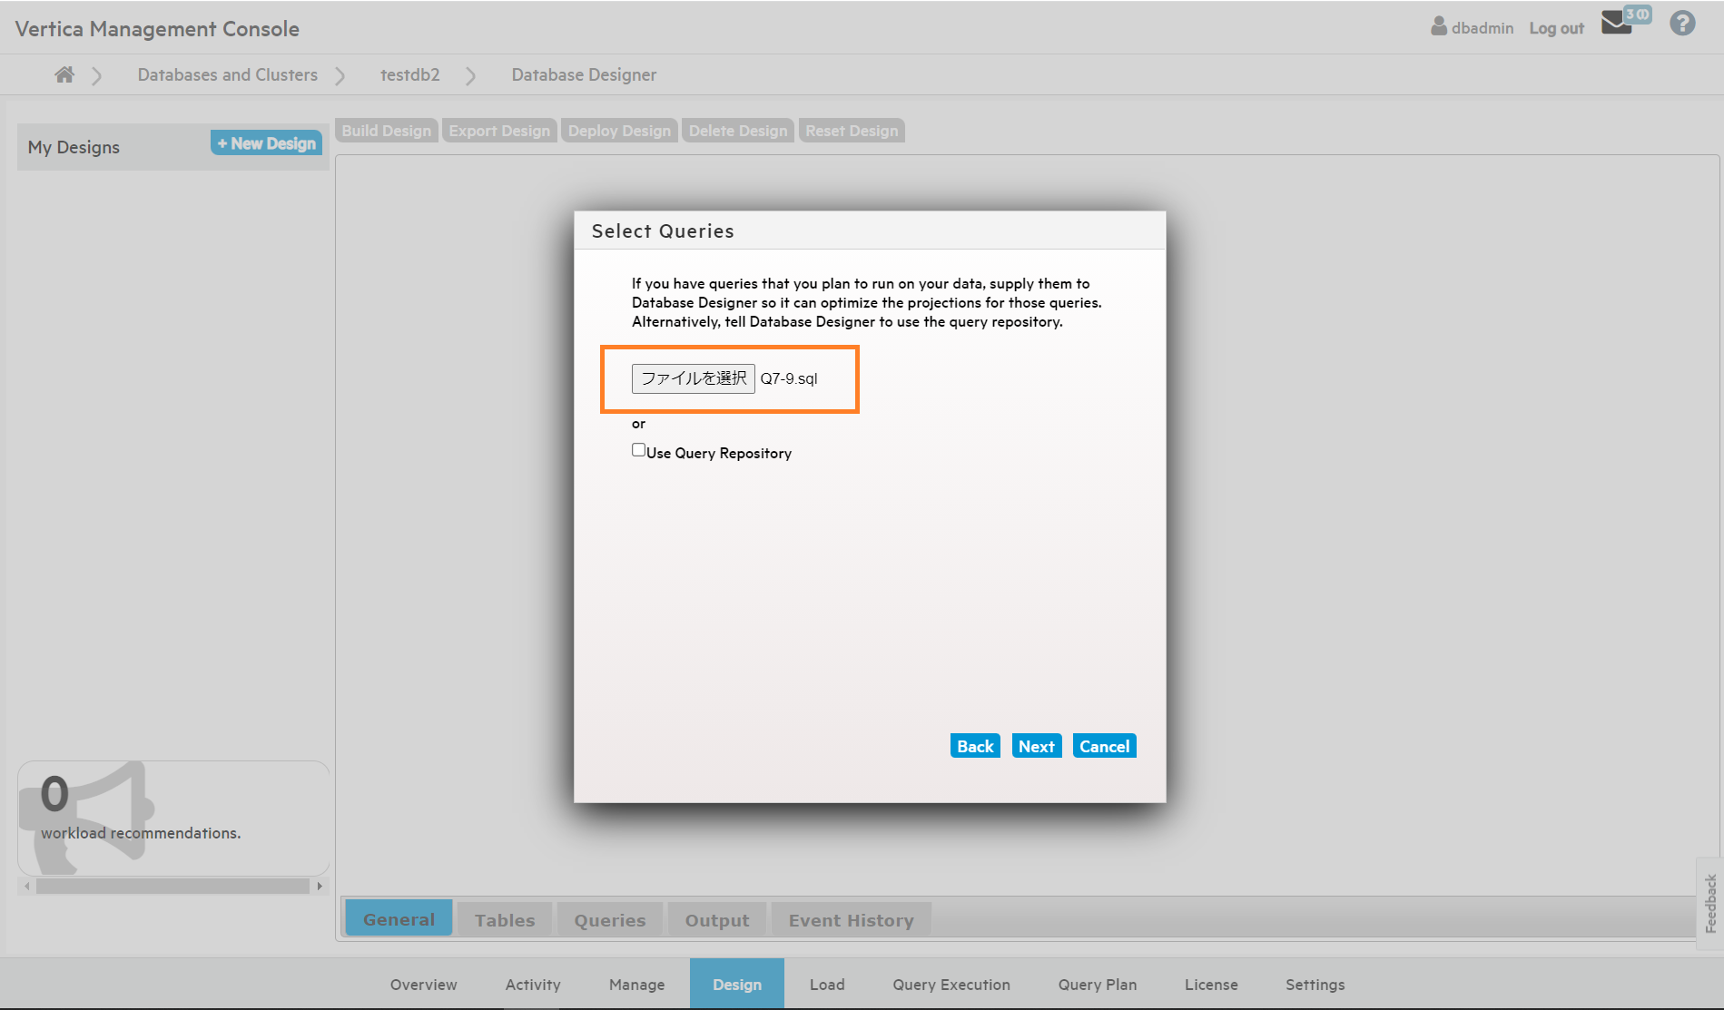Click the Select Queries dialog title
Image resolution: width=1724 pixels, height=1010 pixels.
click(663, 230)
